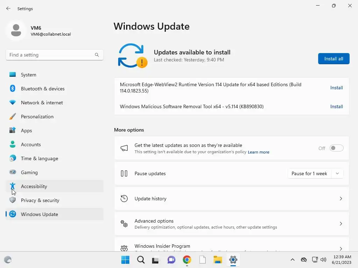Open taskbar Search magnifier

pyautogui.click(x=141, y=260)
